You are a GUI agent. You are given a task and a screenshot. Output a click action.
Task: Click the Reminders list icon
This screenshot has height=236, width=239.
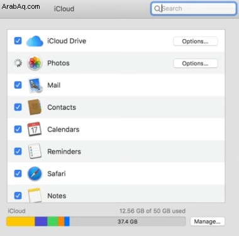click(35, 151)
